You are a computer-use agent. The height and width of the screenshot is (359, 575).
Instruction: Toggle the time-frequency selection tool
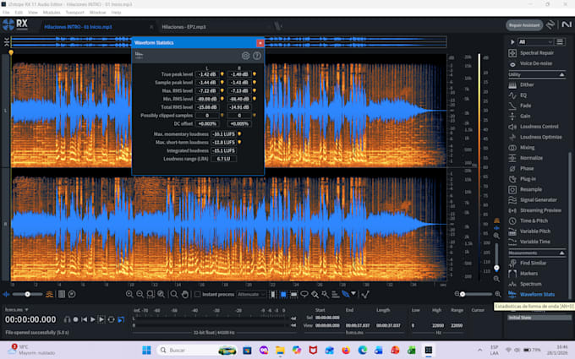283,294
